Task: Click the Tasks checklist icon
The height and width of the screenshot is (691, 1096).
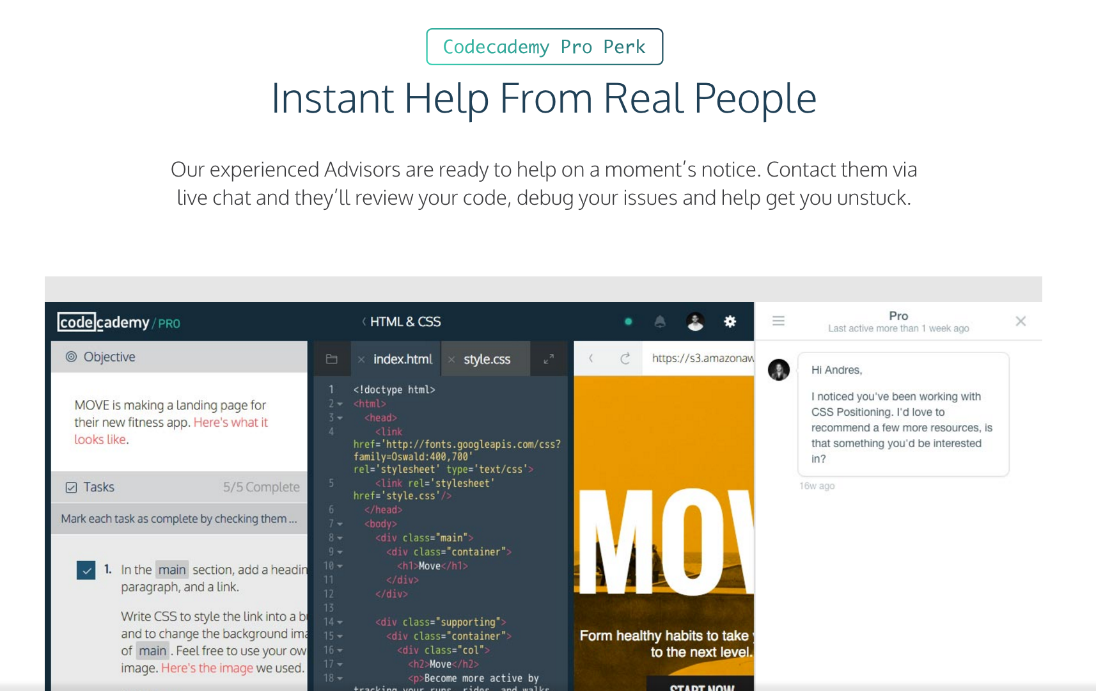Action: tap(71, 488)
